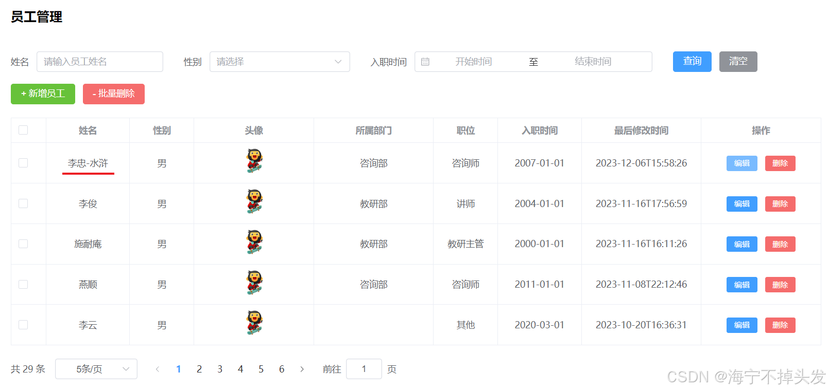This screenshot has width=828, height=391.
Task: Click the date cell 2011-01-01
Action: (x=540, y=284)
